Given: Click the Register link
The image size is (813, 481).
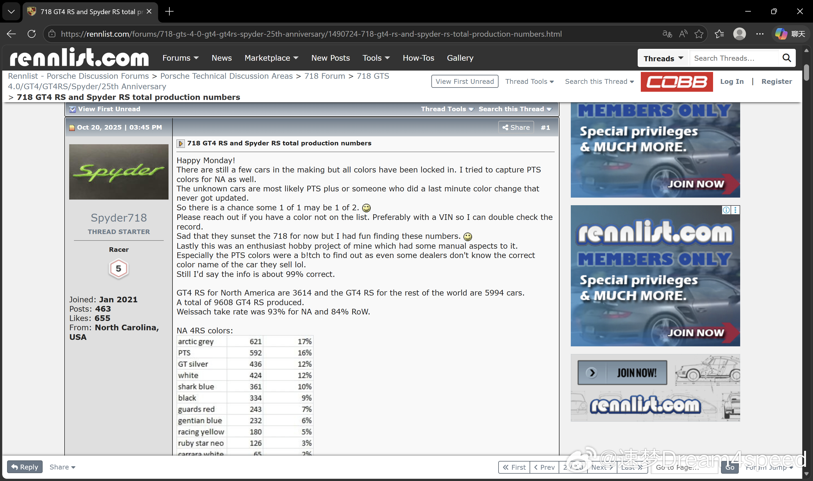Looking at the screenshot, I should coord(776,81).
